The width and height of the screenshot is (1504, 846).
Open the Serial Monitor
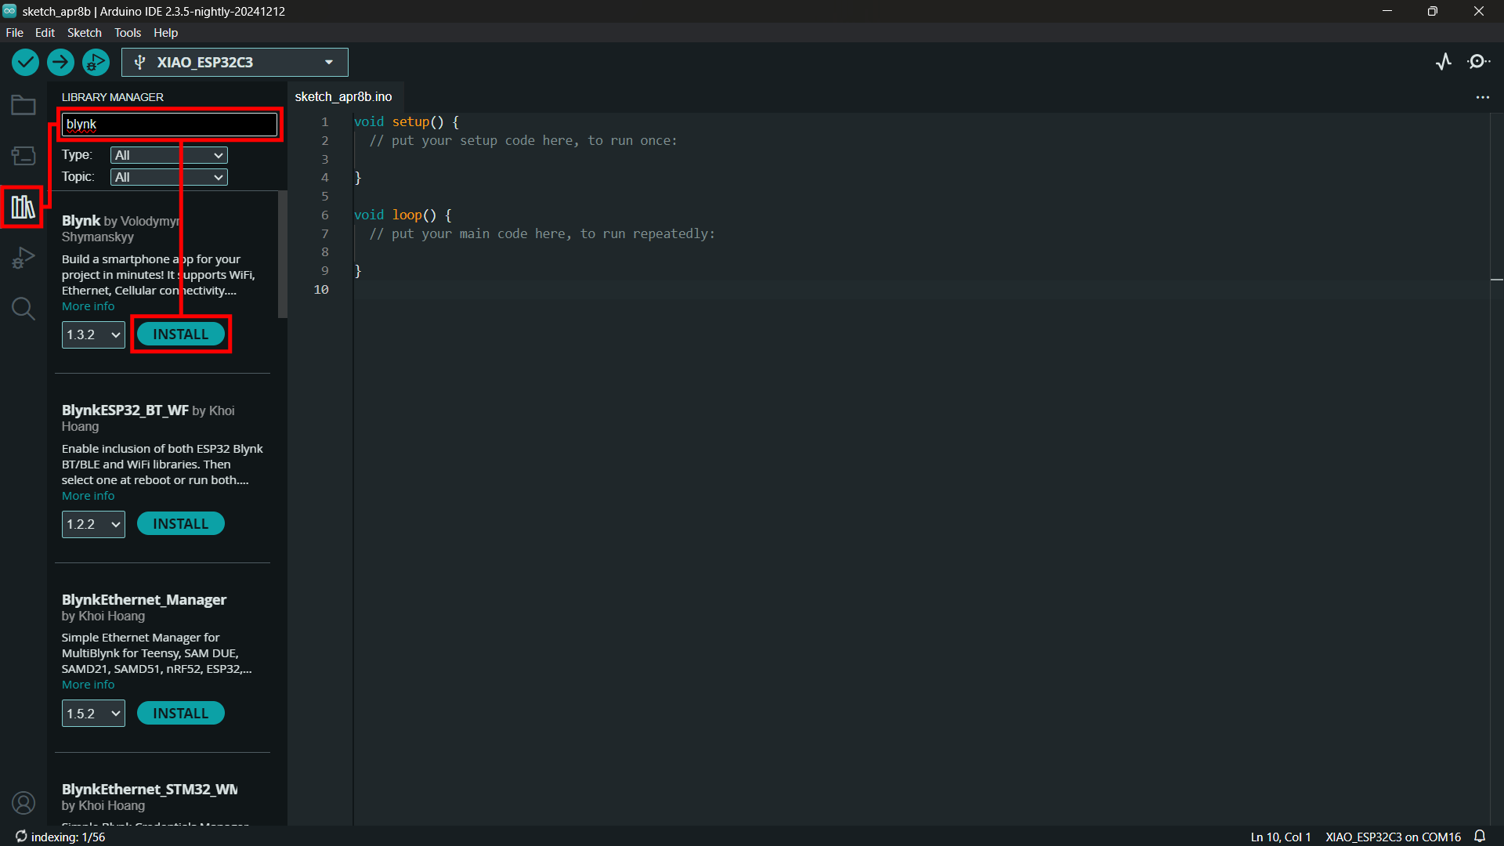pyautogui.click(x=1478, y=62)
